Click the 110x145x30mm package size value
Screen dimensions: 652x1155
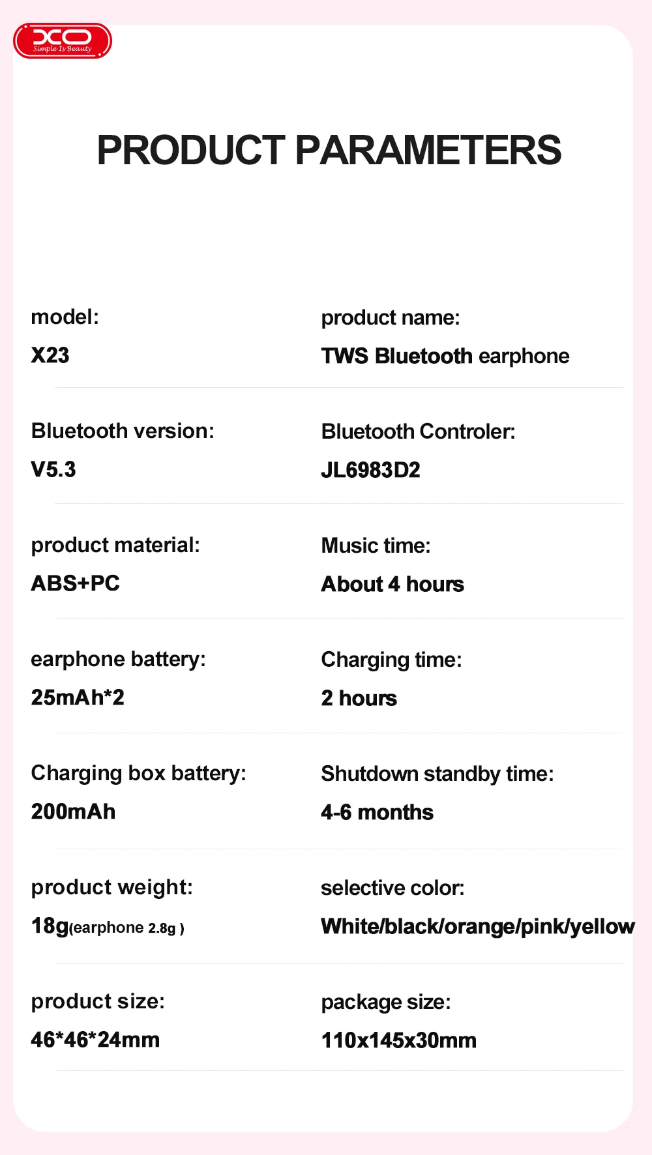398,1040
